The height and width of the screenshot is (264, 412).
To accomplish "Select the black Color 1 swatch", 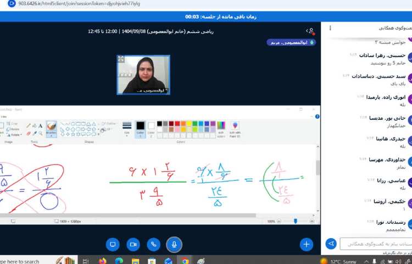I will click(140, 128).
